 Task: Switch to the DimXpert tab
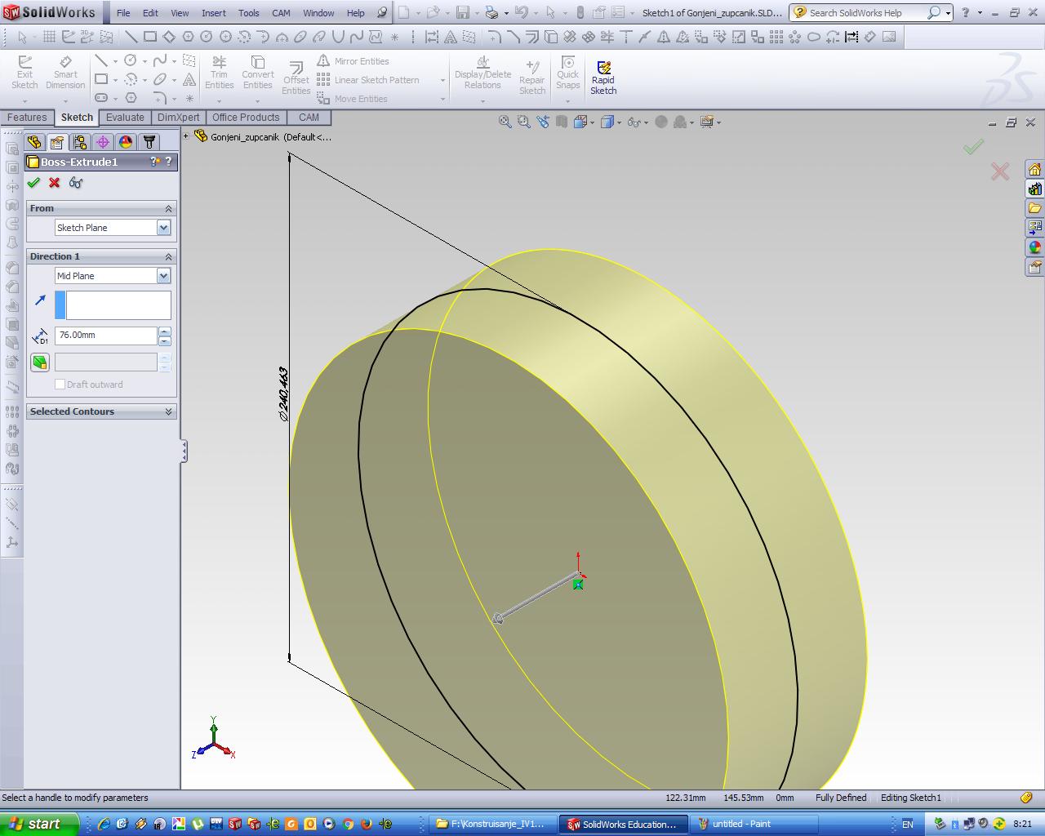click(178, 118)
